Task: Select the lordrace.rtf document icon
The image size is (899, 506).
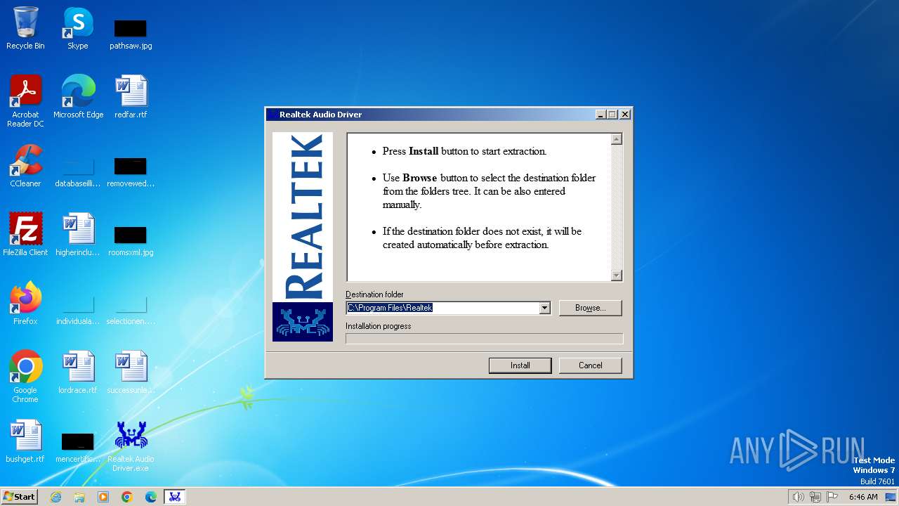Action: click(x=78, y=372)
